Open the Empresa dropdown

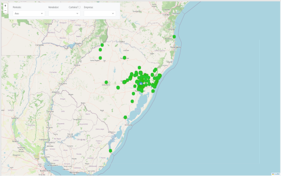100,13
